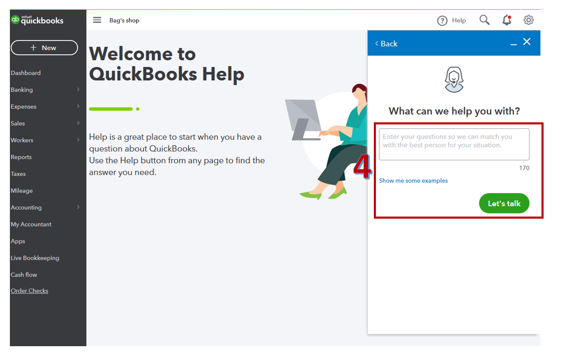Screen dimensions: 567x354
Task: Click the Let's talk button
Action: [x=504, y=204]
